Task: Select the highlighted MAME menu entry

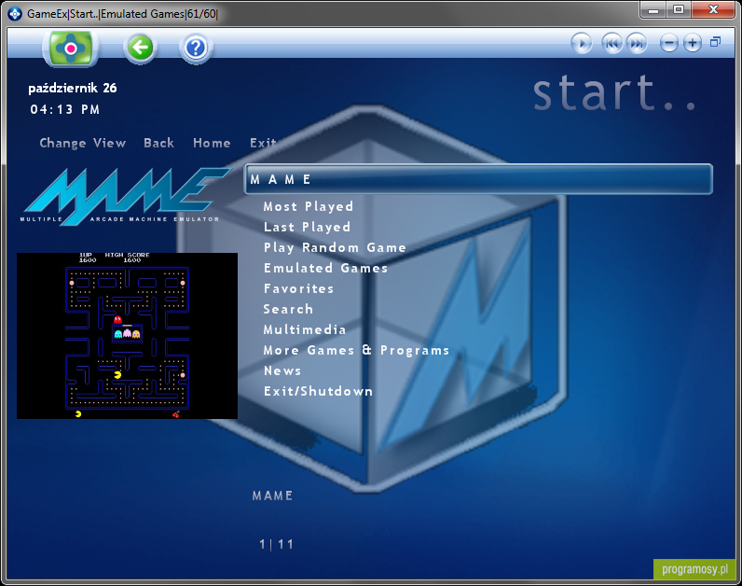Action: pyautogui.click(x=478, y=179)
